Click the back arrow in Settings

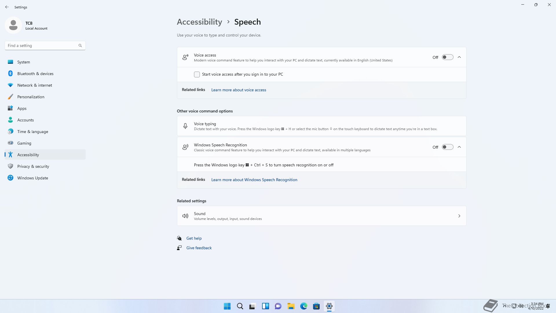click(x=7, y=7)
